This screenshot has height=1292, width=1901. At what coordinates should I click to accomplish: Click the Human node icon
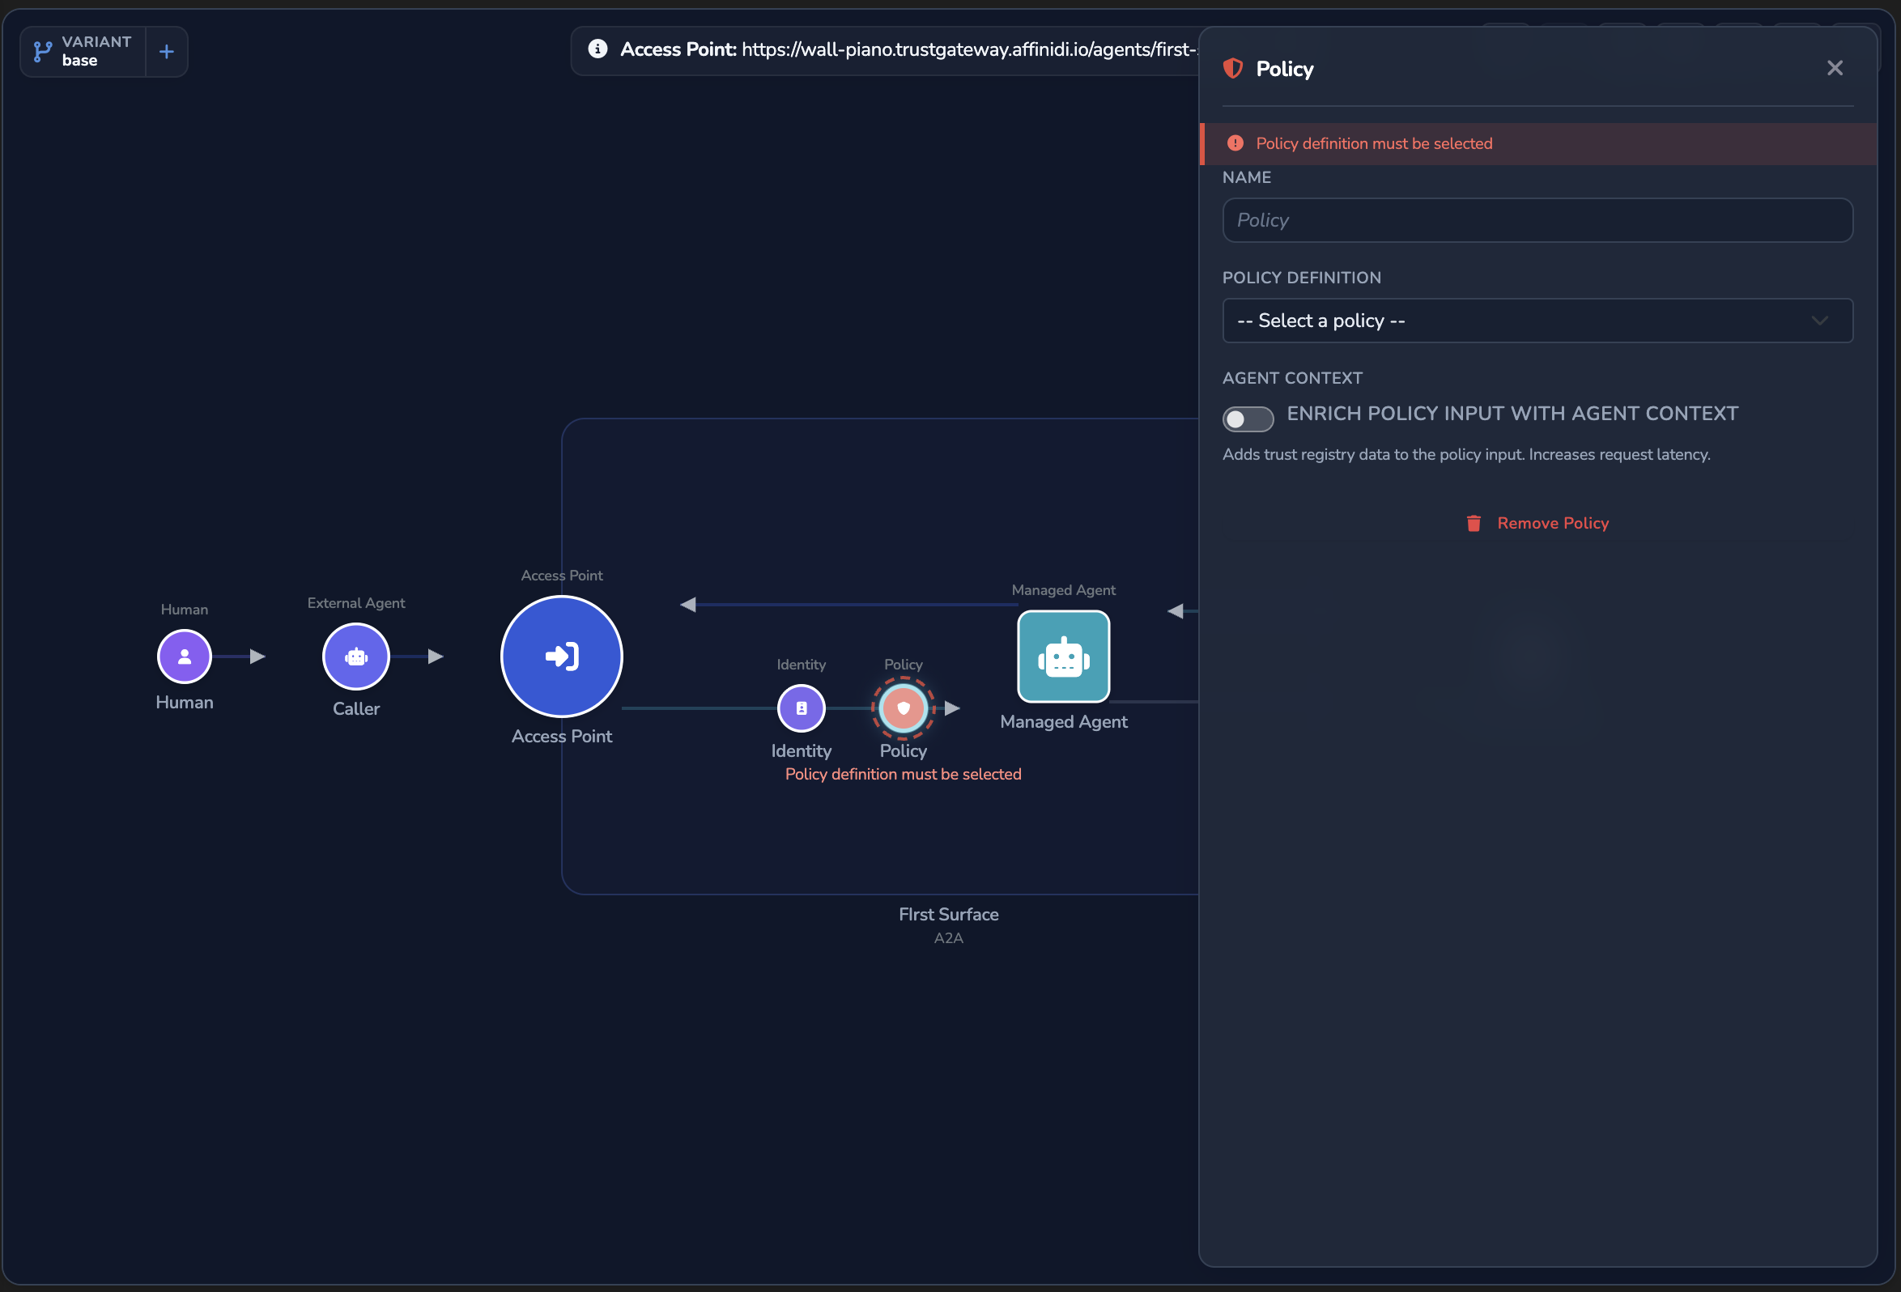(184, 656)
